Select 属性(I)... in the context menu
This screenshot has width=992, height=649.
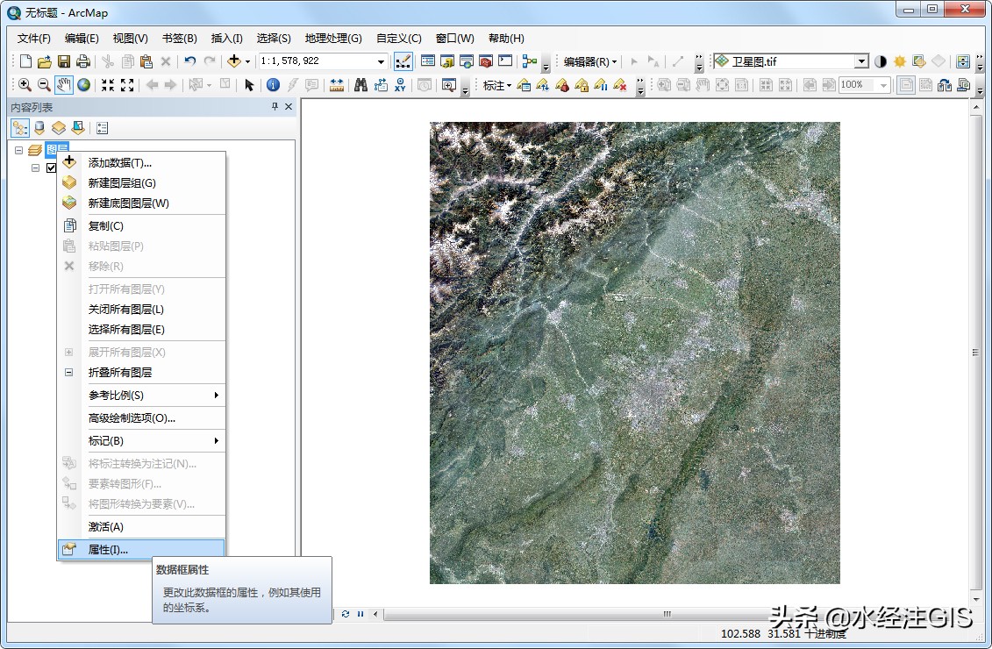pyautogui.click(x=141, y=549)
